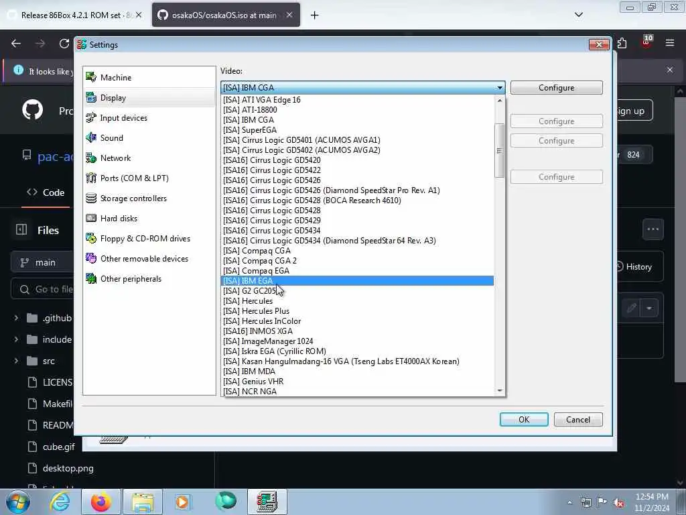Open Other peripherals settings
This screenshot has width=686, height=515.
coord(149,279)
